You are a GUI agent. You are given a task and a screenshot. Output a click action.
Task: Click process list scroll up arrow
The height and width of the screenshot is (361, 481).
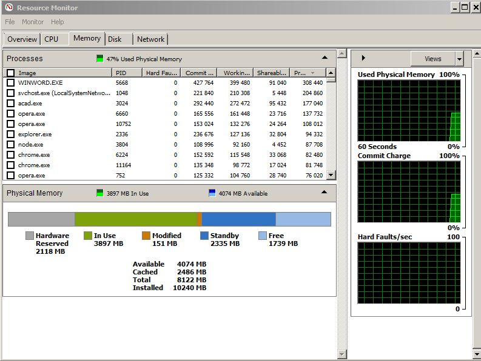point(331,73)
